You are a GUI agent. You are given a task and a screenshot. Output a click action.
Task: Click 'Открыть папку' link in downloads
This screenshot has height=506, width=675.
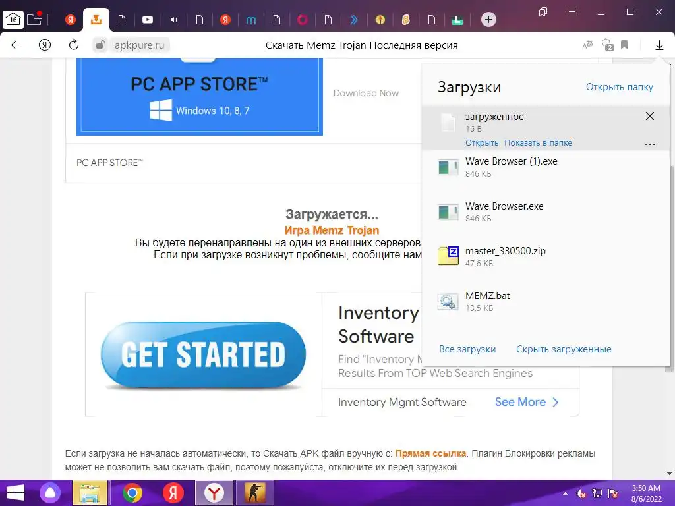click(619, 87)
